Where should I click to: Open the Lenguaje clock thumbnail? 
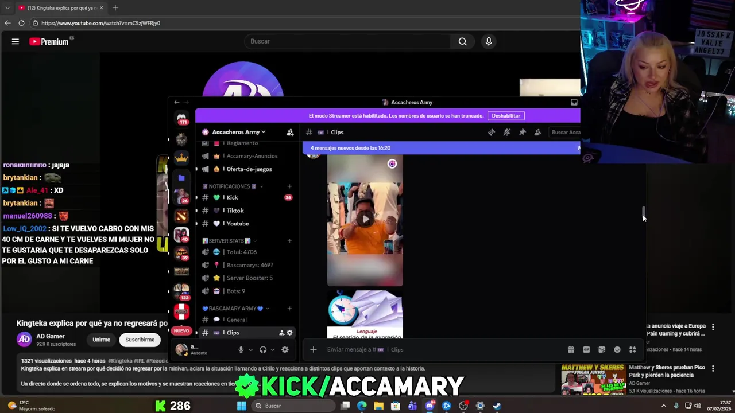click(365, 314)
